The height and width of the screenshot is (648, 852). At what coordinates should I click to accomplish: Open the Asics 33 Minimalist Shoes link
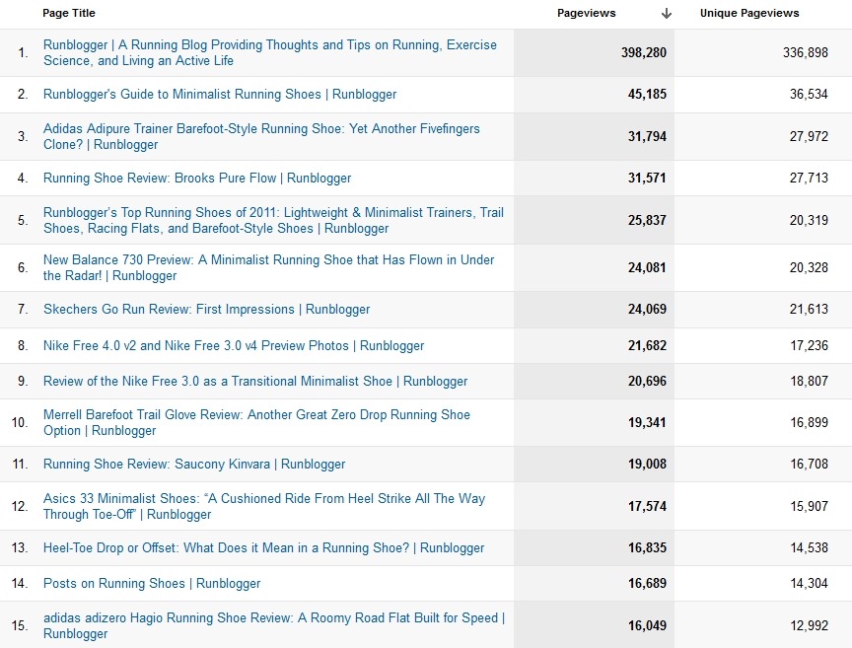(264, 506)
